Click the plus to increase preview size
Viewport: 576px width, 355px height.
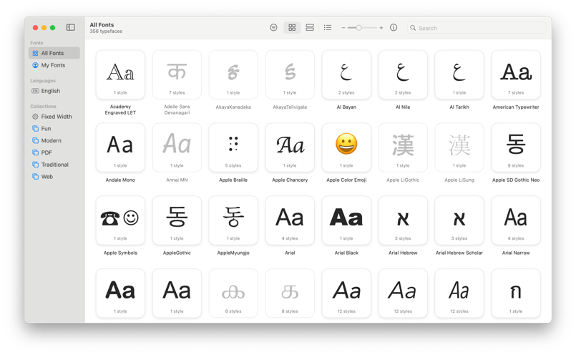[381, 28]
